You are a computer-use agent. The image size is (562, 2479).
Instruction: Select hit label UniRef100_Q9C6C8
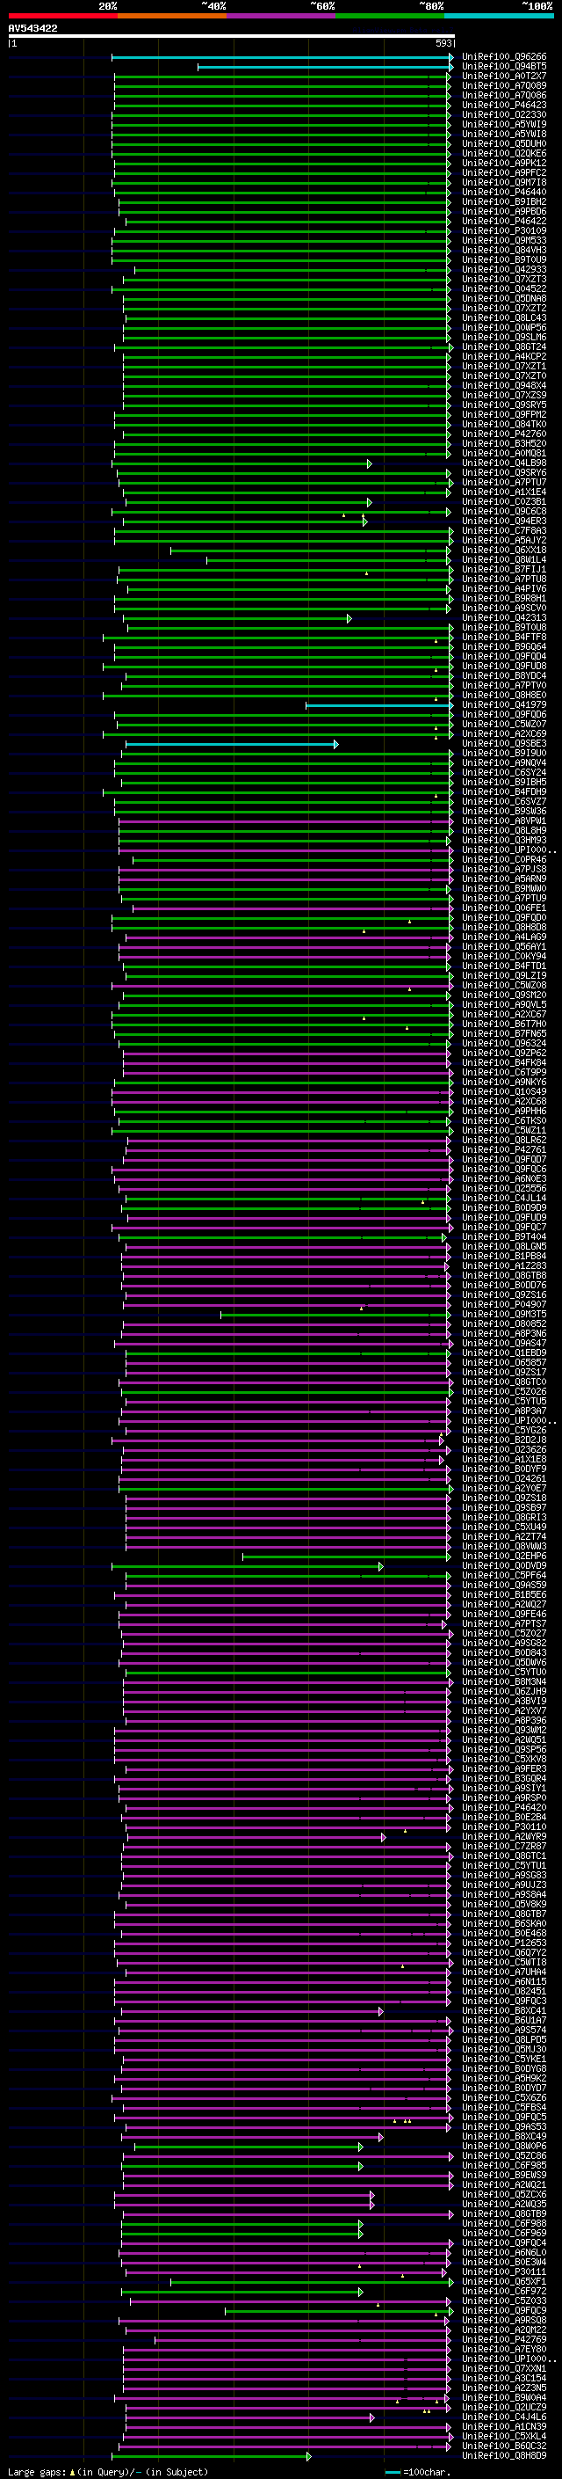503,511
